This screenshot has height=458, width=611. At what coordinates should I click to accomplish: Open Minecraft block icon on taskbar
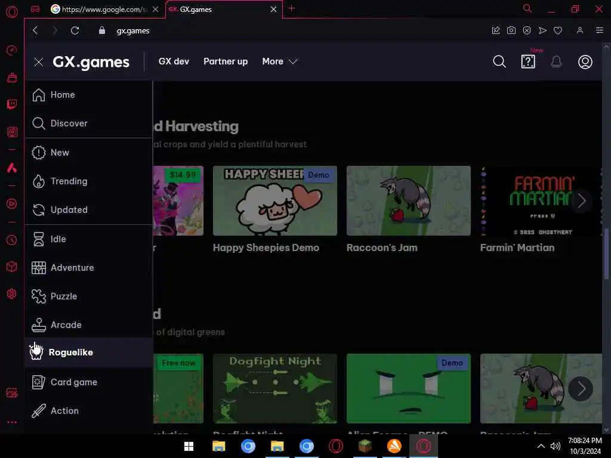click(x=365, y=446)
